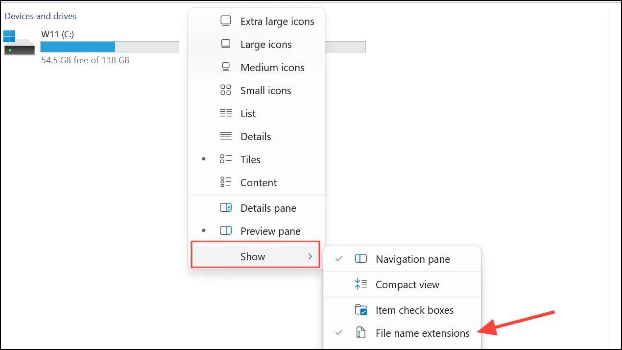622x350 pixels.
Task: Click the Small icons grid icon
Action: [226, 90]
